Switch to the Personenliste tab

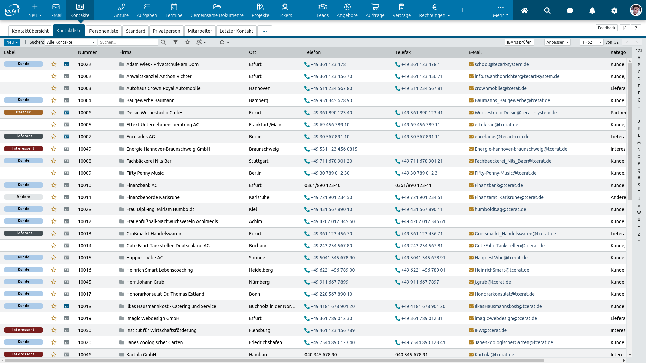click(104, 31)
